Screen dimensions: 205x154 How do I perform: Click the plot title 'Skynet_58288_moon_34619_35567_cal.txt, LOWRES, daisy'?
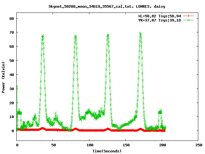[x=107, y=6]
